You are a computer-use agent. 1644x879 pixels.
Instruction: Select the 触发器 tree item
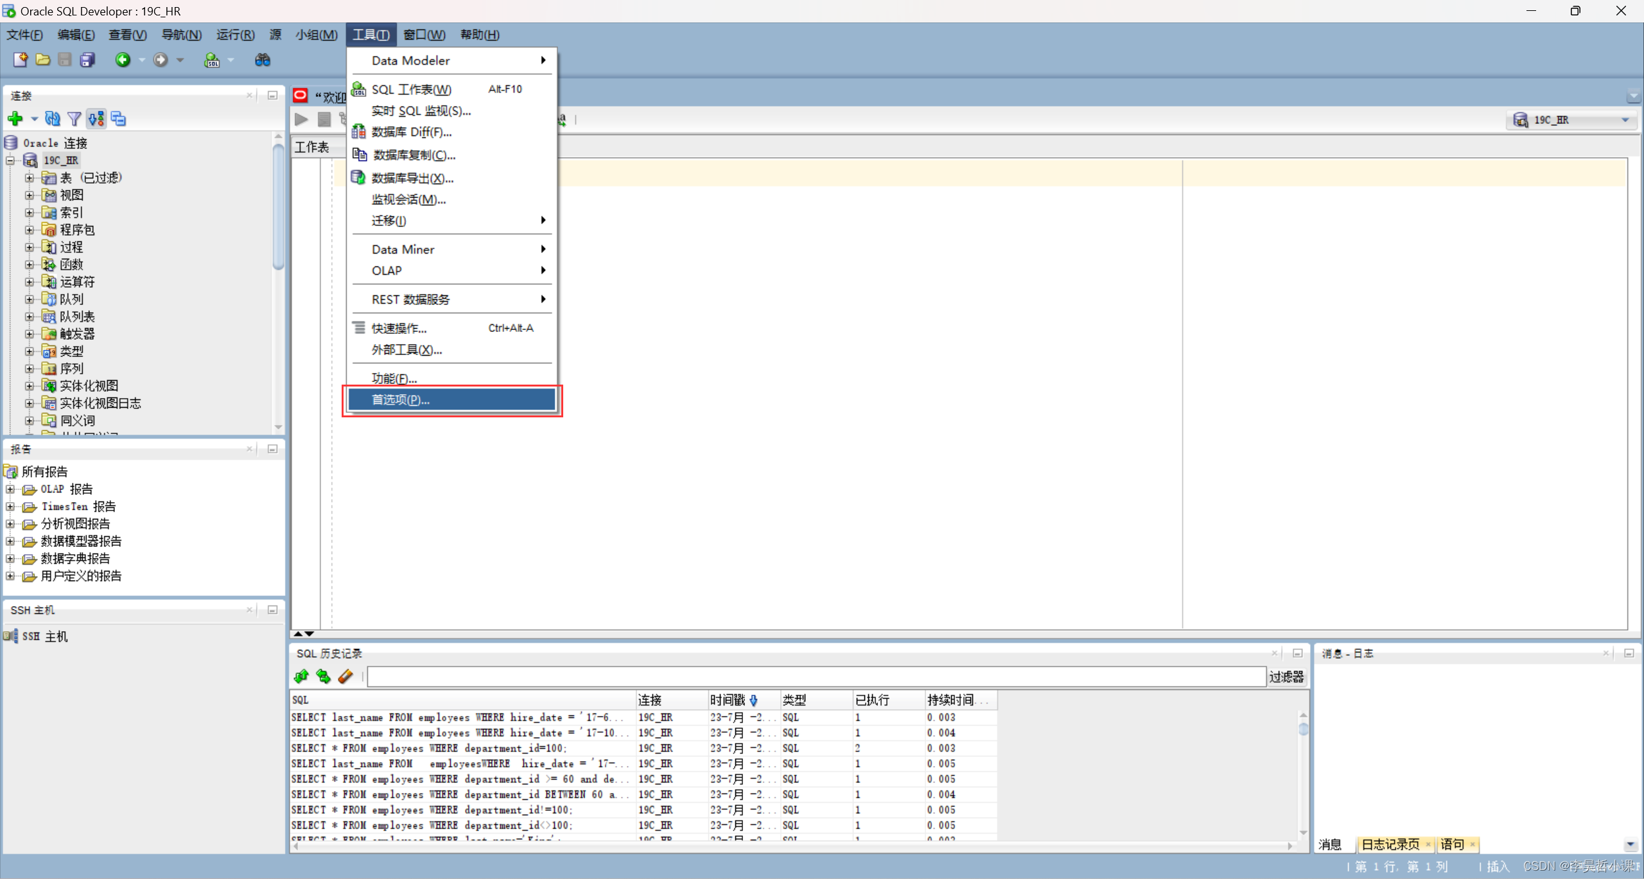(77, 334)
